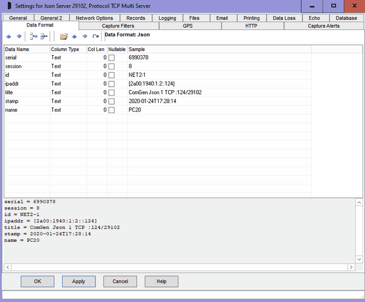Select the 'ipaddr' data name cell
The width and height of the screenshot is (365, 302).
[27, 84]
